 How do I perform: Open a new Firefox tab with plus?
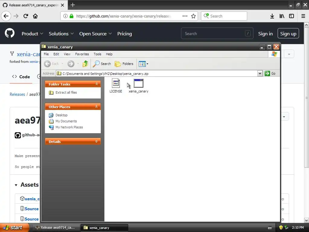(73, 5)
